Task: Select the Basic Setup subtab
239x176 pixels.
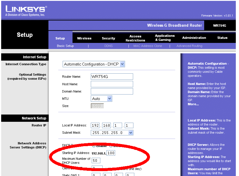Action: [x=65, y=46]
